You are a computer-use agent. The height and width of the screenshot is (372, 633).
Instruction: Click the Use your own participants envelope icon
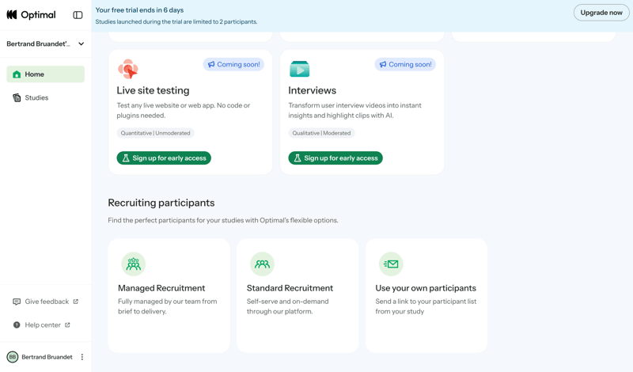(391, 264)
